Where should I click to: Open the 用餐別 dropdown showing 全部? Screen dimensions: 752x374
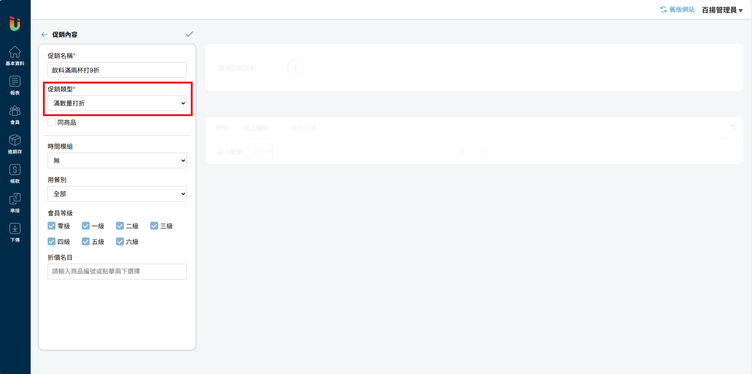117,194
